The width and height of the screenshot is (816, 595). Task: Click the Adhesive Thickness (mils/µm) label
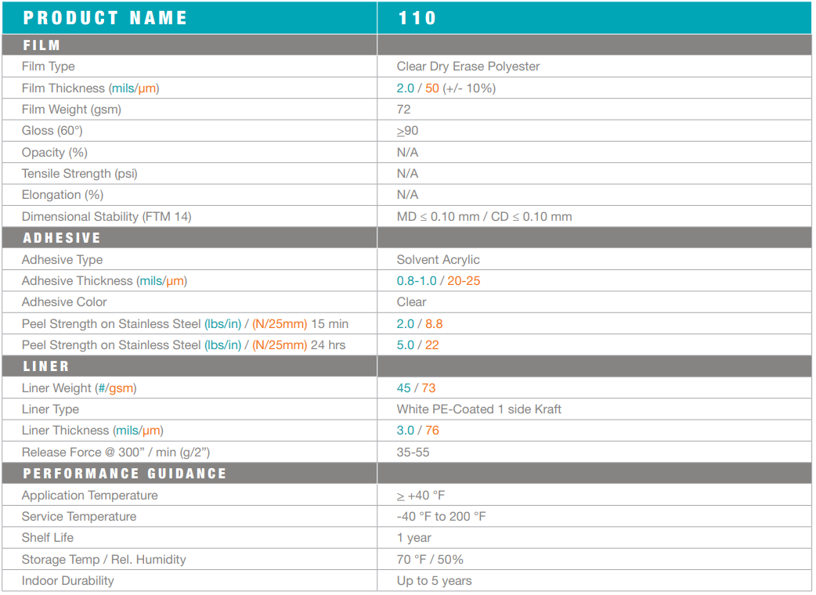click(x=105, y=281)
